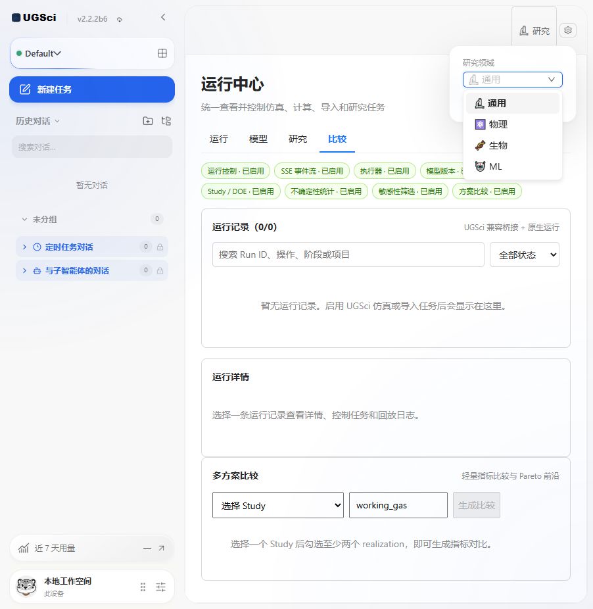Click the 0 count badge on 未分组
This screenshot has width=593, height=609.
[x=157, y=219]
